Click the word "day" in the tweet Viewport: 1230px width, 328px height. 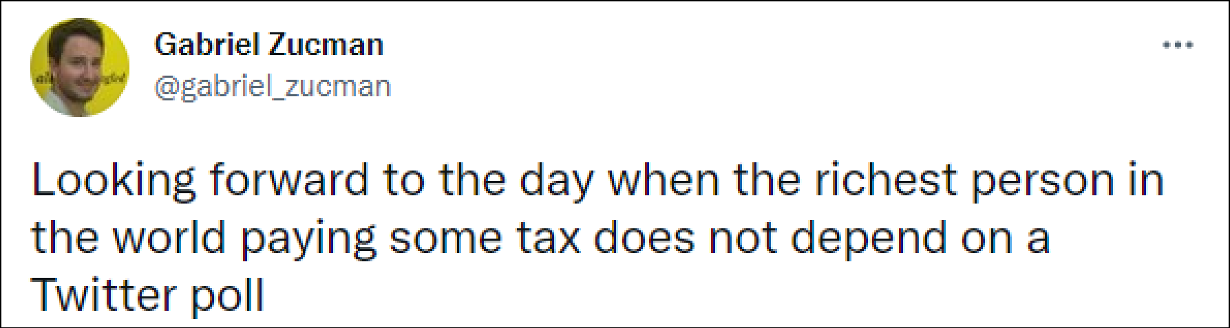tap(556, 182)
